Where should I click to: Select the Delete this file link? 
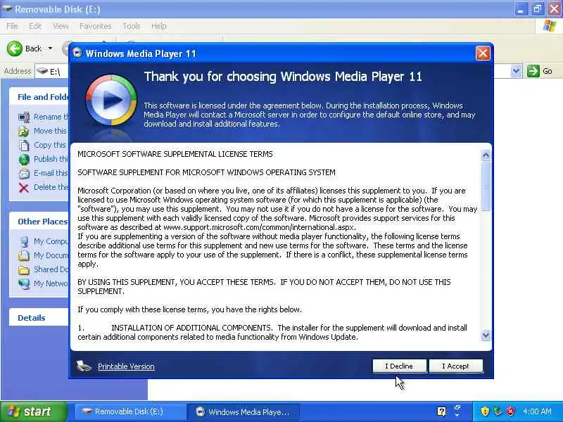click(x=51, y=187)
